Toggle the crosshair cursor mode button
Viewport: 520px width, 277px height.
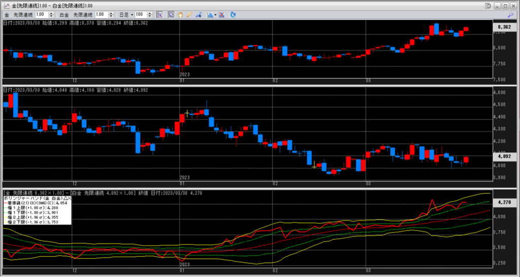pyautogui.click(x=159, y=15)
